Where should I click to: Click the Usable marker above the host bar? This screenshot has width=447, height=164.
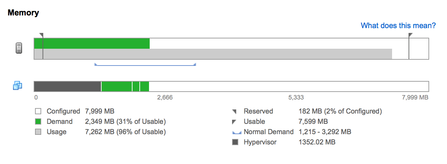point(410,35)
